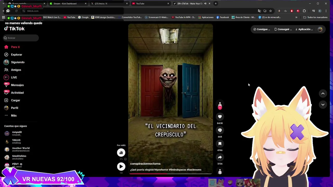Open the Google bookmark
The width and height of the screenshot is (333, 187).
point(83,17)
